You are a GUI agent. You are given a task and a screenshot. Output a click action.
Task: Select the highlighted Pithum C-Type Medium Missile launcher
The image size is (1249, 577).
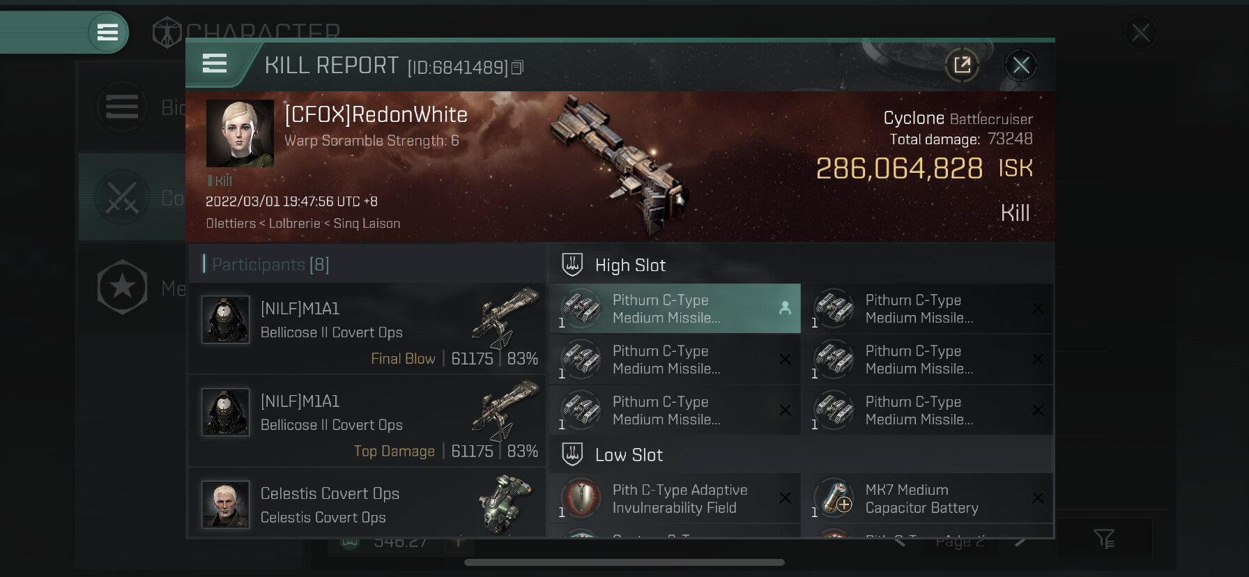(x=675, y=309)
